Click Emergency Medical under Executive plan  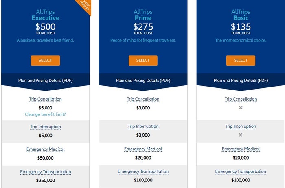click(x=46, y=149)
